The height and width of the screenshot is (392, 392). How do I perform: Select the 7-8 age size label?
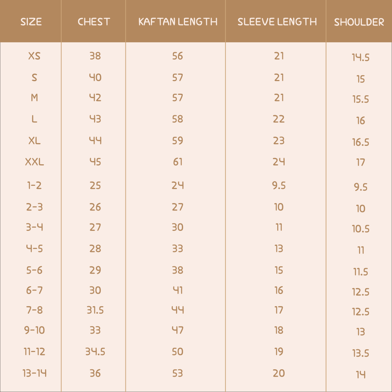pos(34,310)
